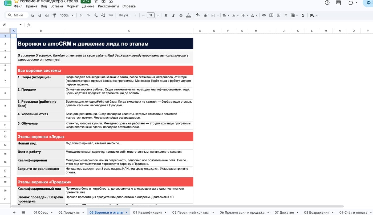Open the all sheets list

[x=23, y=212]
